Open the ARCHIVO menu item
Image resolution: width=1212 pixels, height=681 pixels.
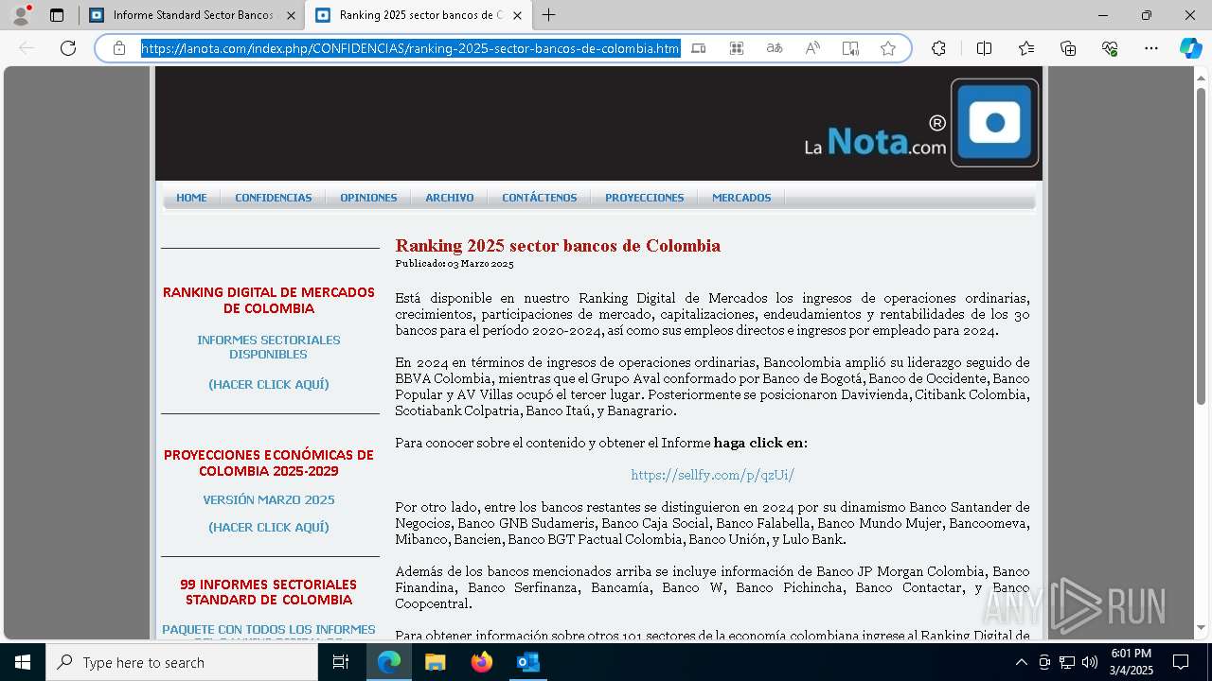coord(450,198)
